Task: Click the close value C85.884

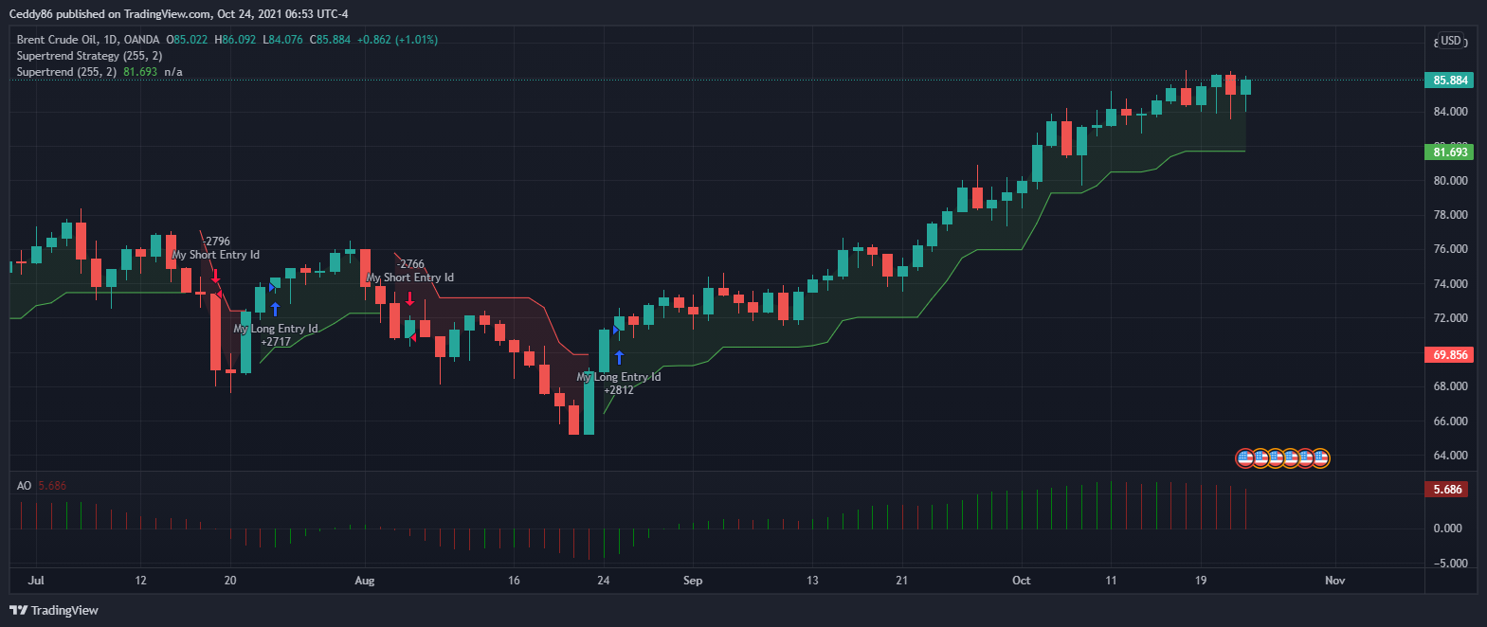Action: (330, 40)
